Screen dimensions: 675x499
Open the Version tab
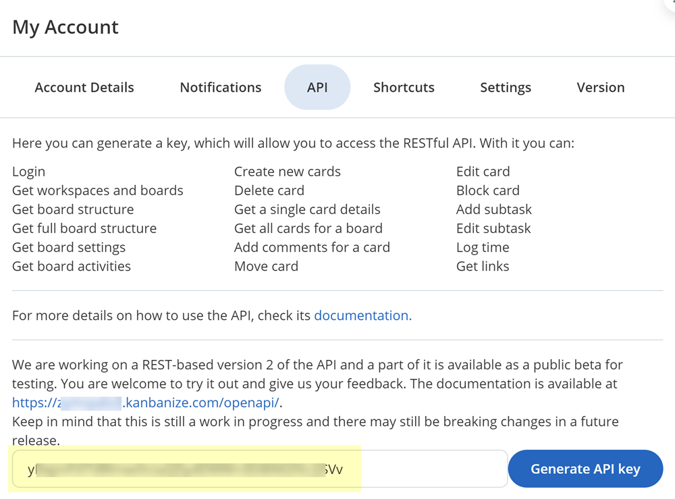pyautogui.click(x=600, y=87)
